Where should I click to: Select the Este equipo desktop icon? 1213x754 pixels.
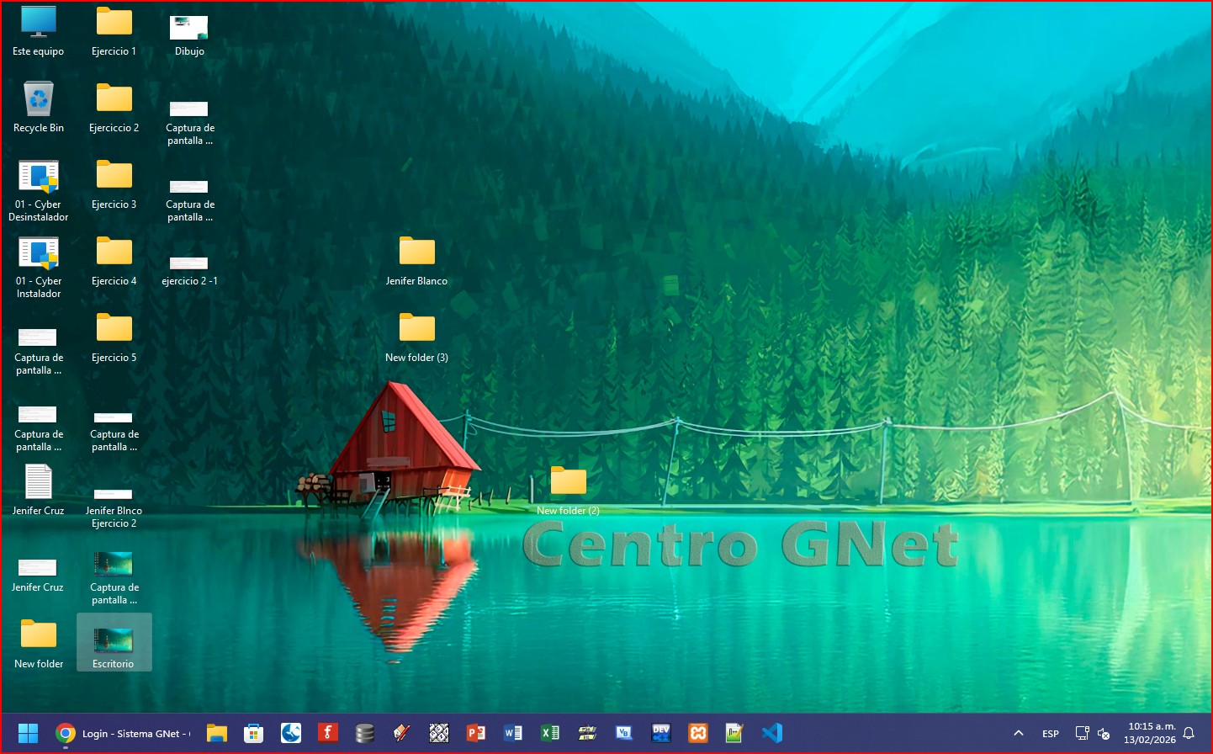(39, 30)
